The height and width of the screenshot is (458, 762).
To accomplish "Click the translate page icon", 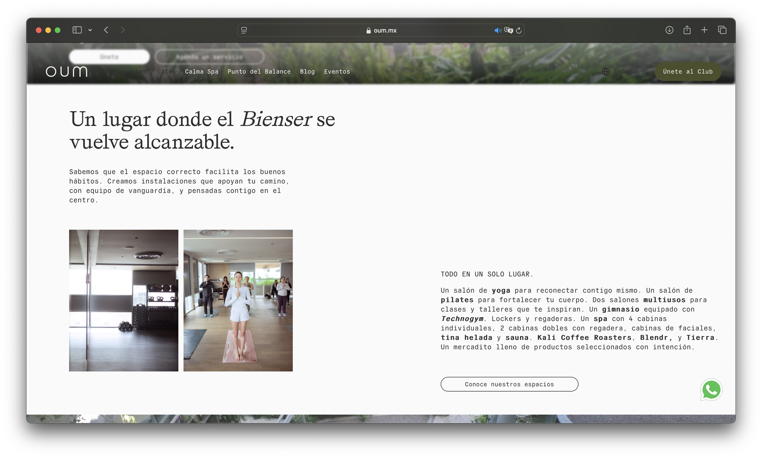I will 508,30.
